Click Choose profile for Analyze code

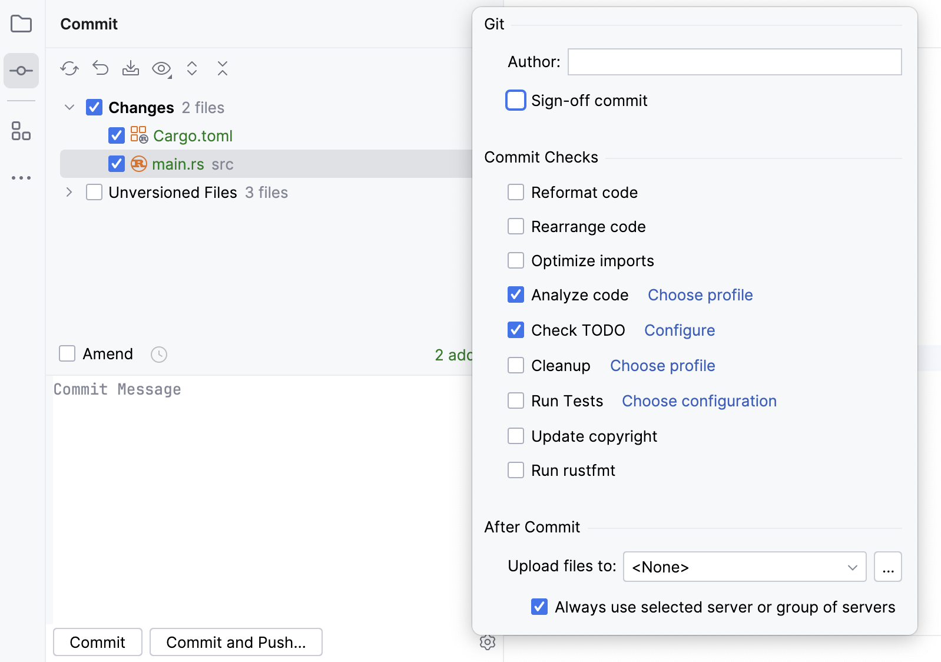tap(700, 295)
